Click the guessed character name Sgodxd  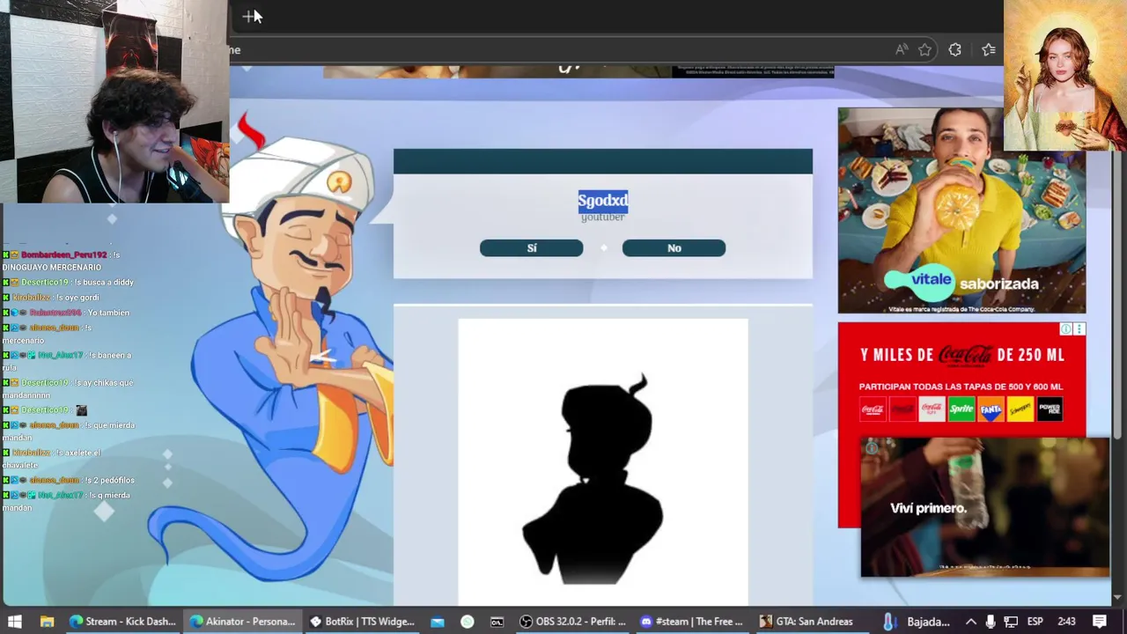[603, 200]
